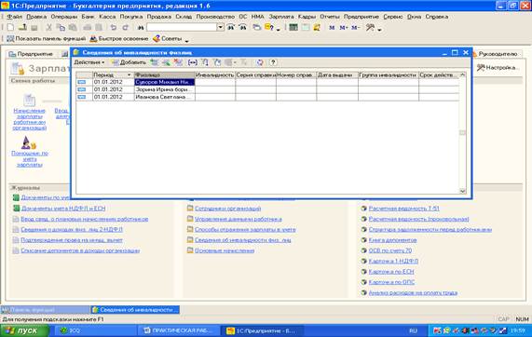Undo the last action via toolbar arrow
532x337 pixels.
point(114,27)
